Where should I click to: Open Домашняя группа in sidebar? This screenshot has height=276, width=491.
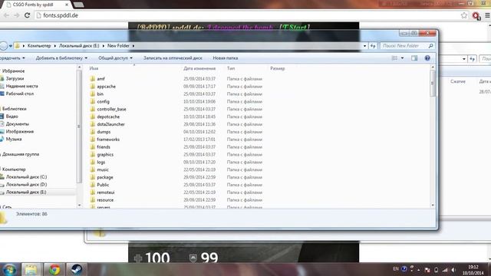tap(21, 154)
